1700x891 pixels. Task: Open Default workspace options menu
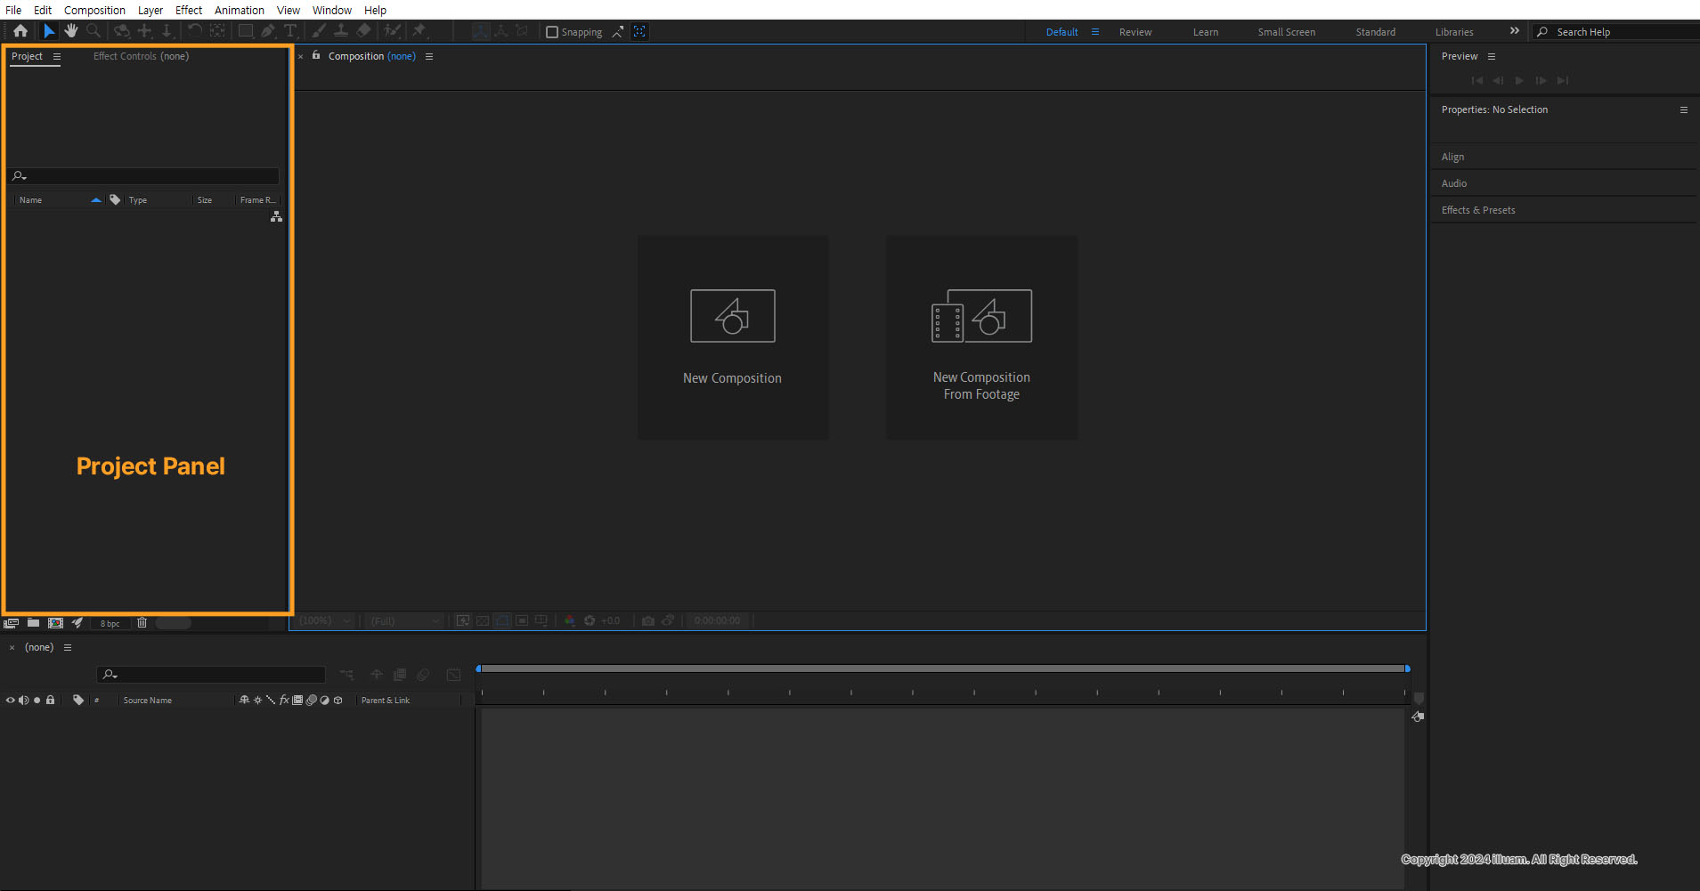(x=1095, y=32)
